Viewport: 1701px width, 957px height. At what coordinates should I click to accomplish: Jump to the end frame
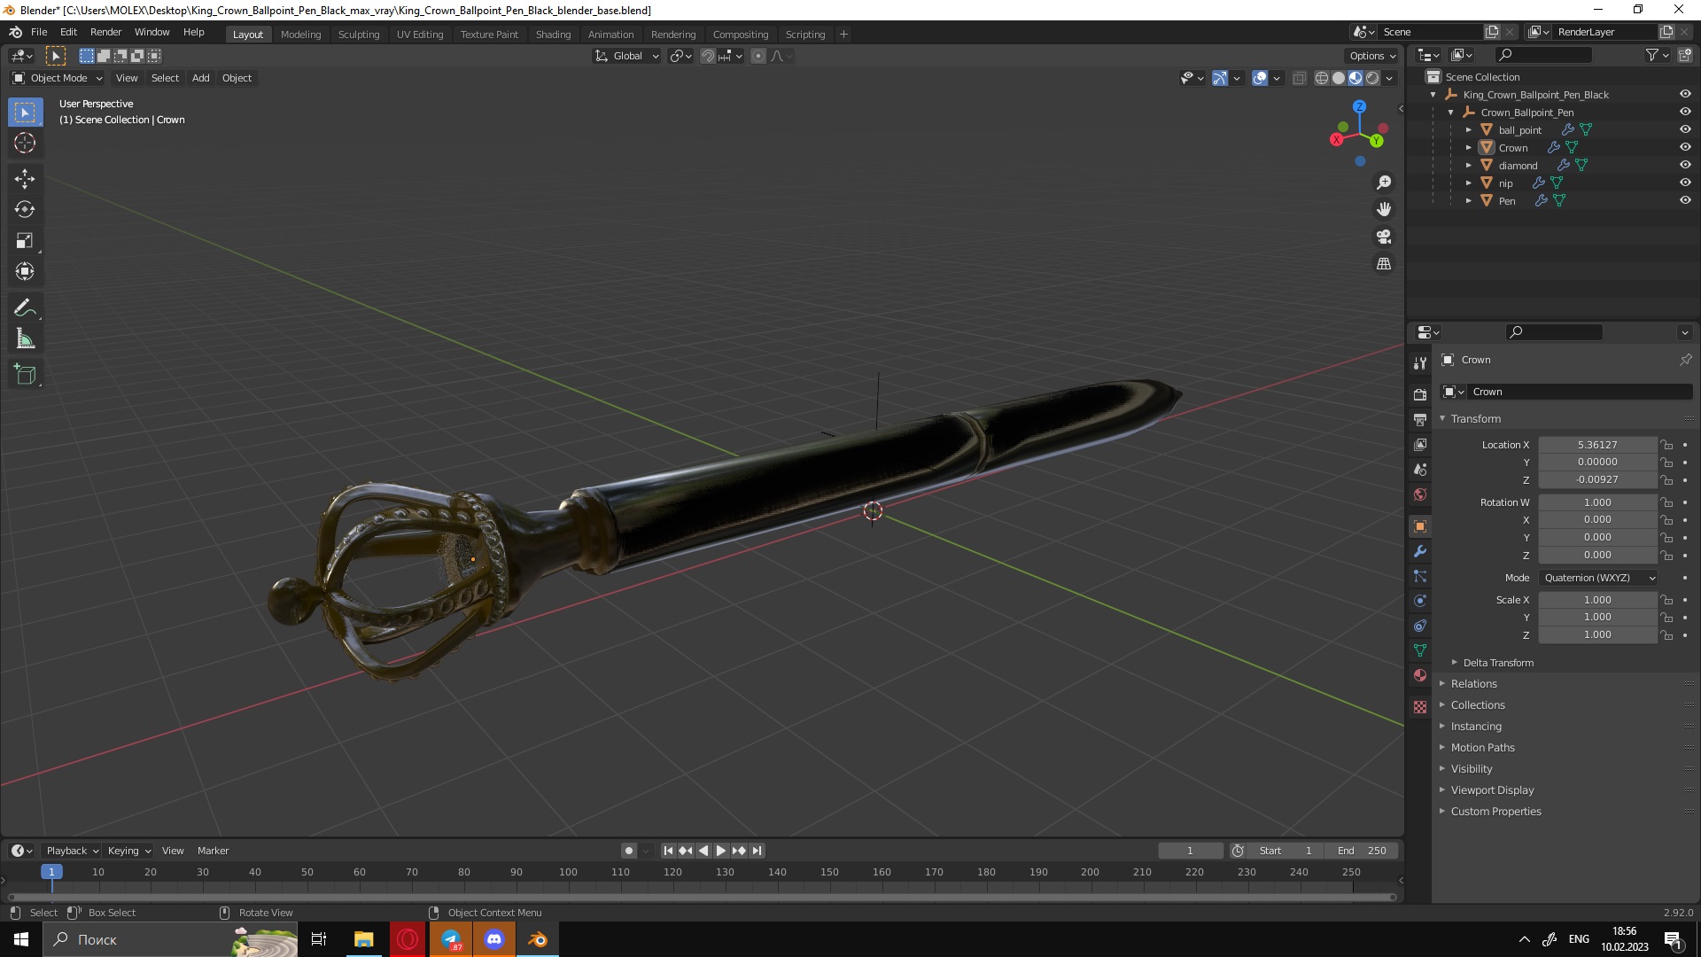(x=757, y=851)
